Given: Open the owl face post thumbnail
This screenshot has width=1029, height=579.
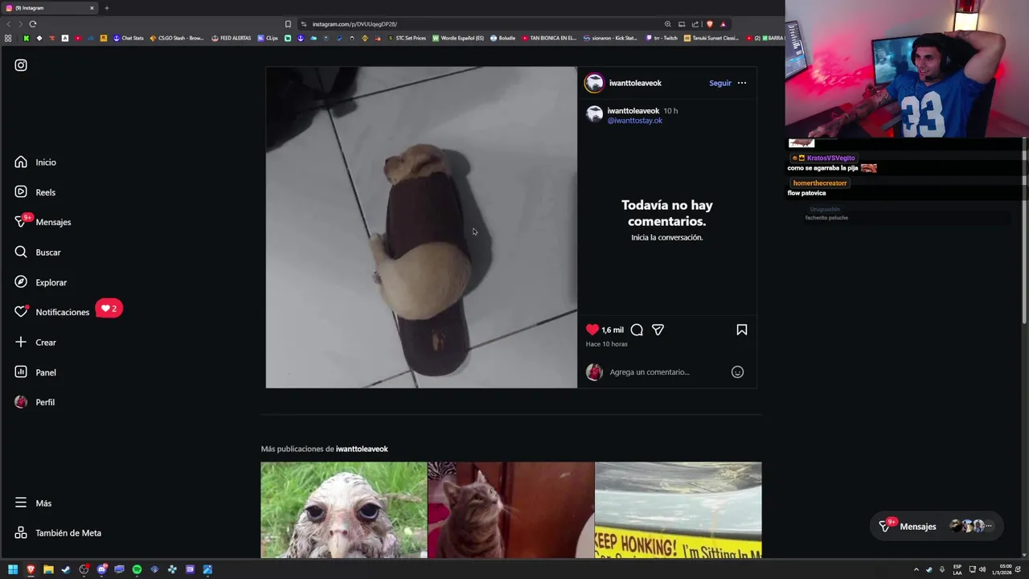Looking at the screenshot, I should (x=344, y=510).
